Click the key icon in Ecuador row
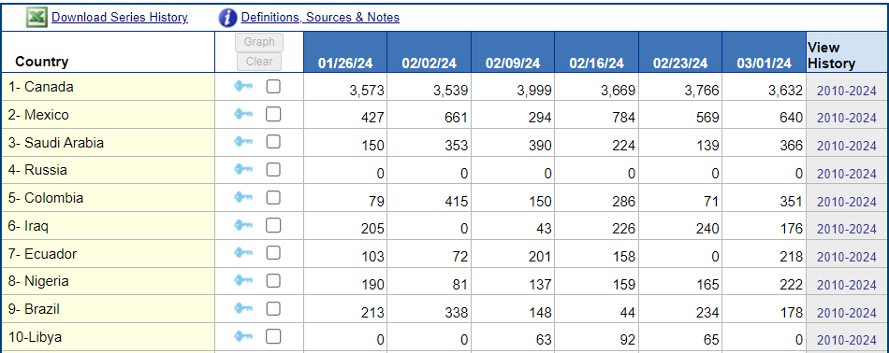Viewport: 889px width, 353px height. pyautogui.click(x=243, y=253)
